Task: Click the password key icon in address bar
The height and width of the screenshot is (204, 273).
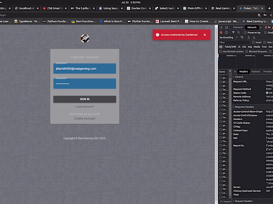Action: pos(265,15)
